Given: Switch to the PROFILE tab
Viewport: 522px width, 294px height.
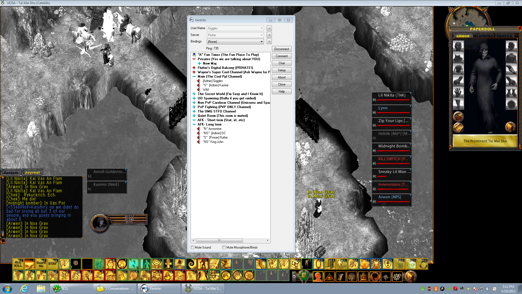Looking at the screenshot, I should 505,36.
